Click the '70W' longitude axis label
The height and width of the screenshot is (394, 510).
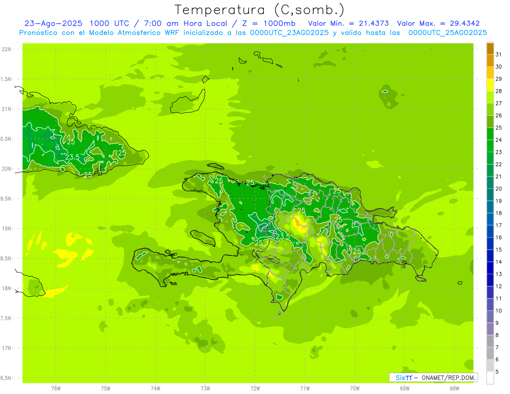[x=355, y=388]
